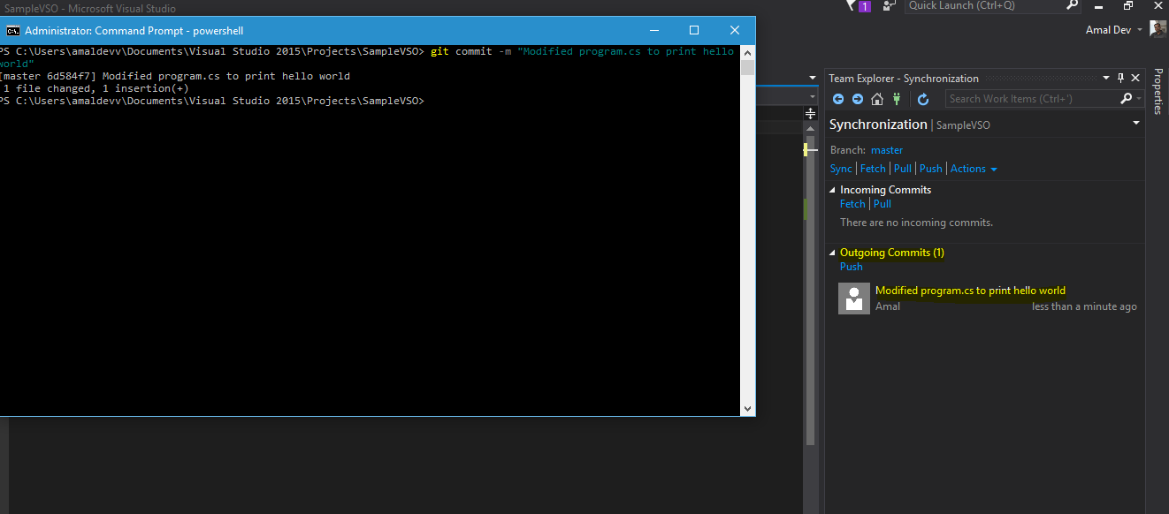Go to Team Explorer Home icon
Screen dimensions: 1169x514
tap(876, 99)
